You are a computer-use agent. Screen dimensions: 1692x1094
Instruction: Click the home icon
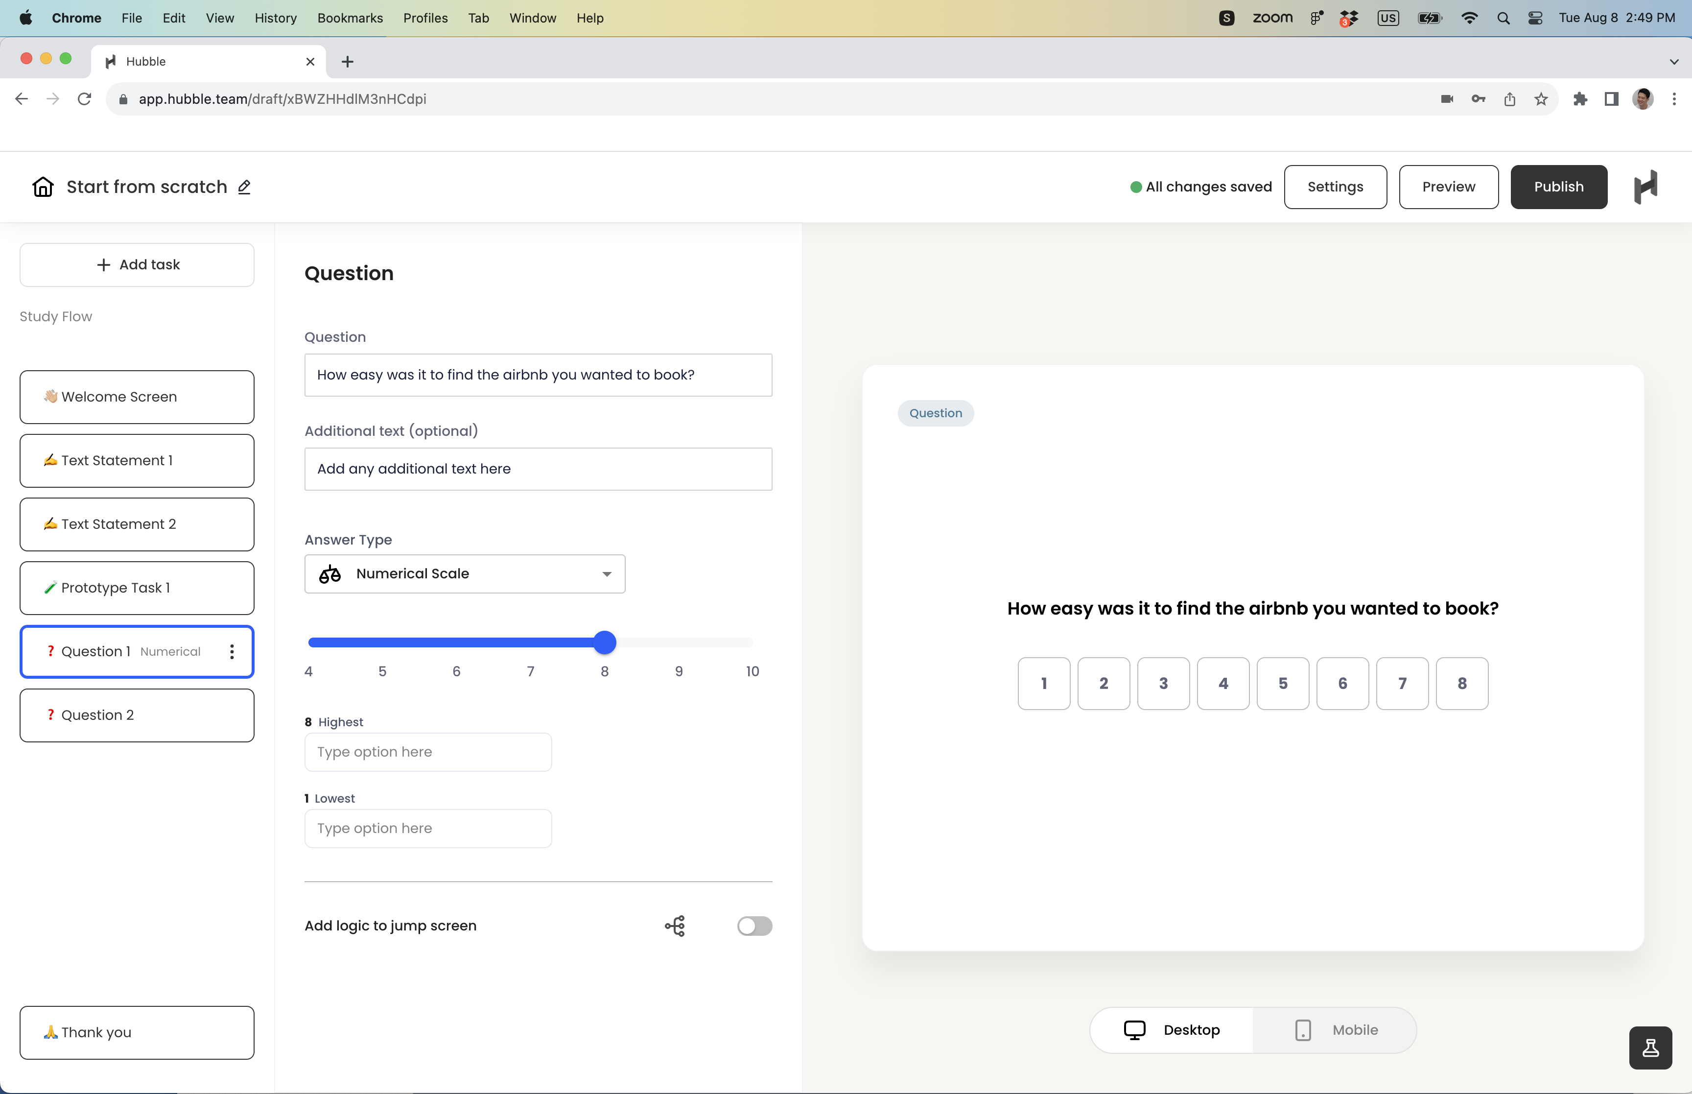(x=43, y=187)
